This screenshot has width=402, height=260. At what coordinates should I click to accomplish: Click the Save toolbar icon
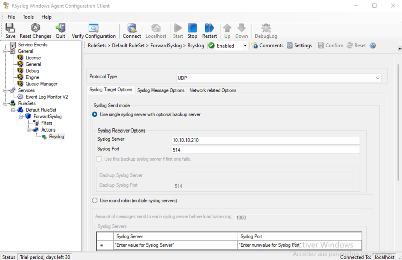coord(10,31)
